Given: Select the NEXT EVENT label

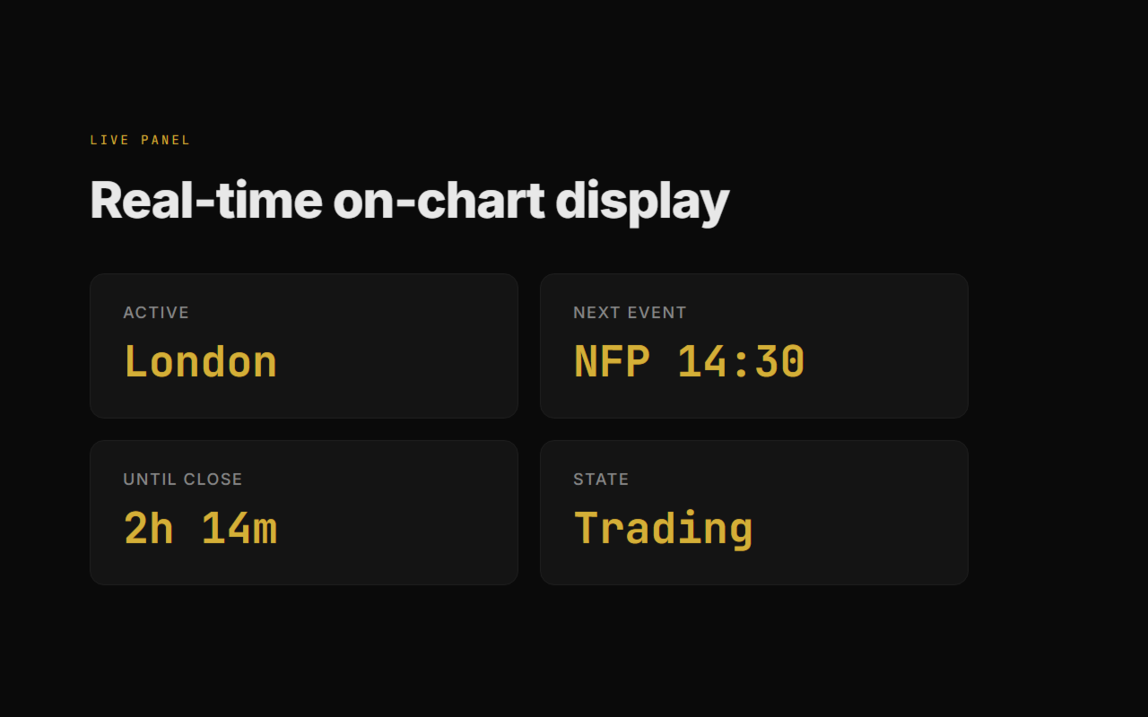Looking at the screenshot, I should click(x=630, y=313).
